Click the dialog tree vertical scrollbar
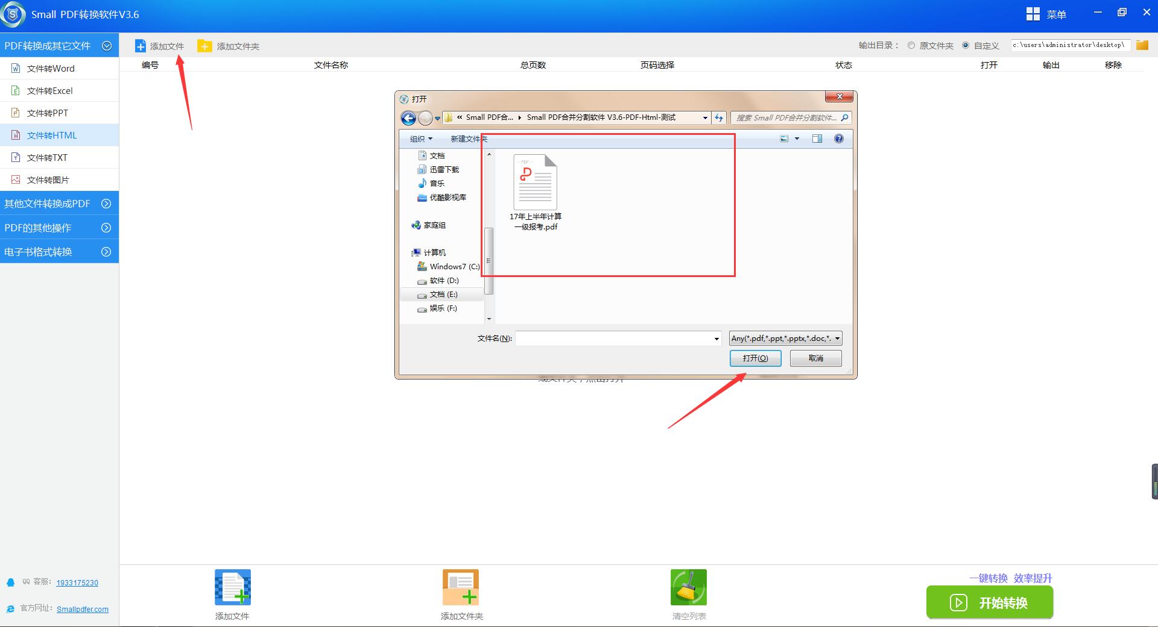1158x627 pixels. 489,261
